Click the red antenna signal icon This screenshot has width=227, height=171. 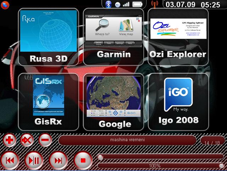(154, 5)
